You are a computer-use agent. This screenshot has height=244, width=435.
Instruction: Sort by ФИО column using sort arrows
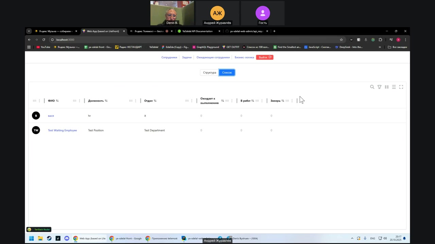pos(57,101)
